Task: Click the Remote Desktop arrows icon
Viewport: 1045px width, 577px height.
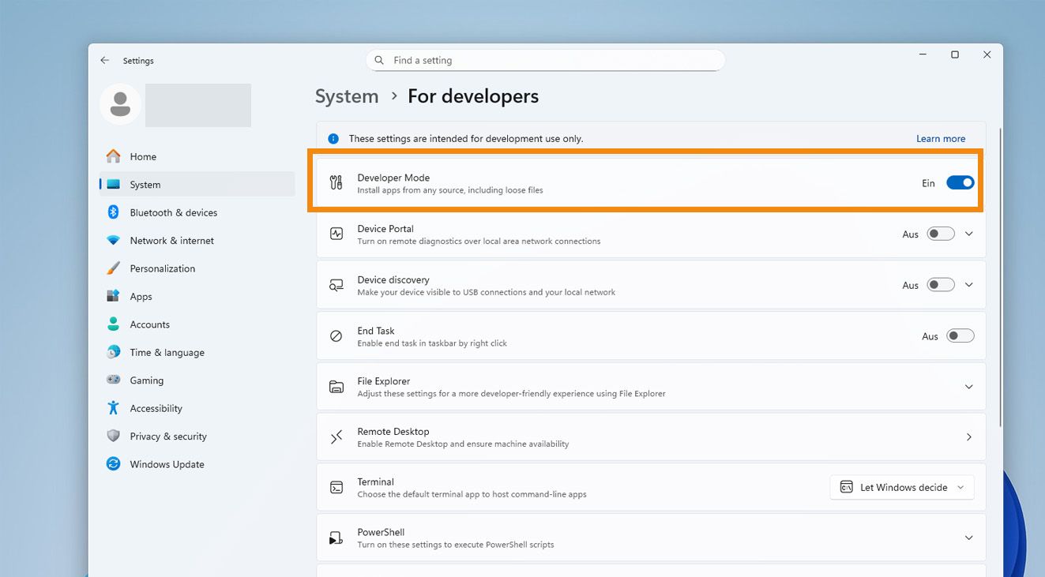Action: click(336, 437)
